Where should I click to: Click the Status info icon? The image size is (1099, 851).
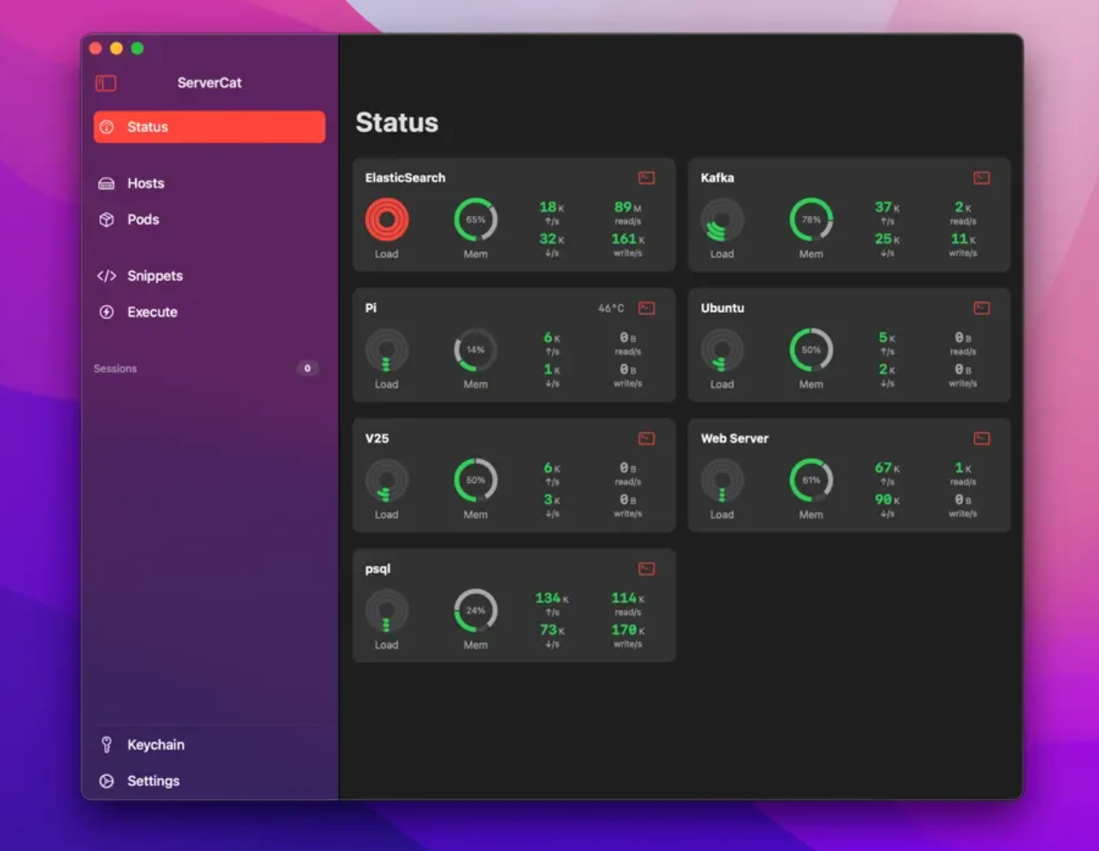(106, 127)
